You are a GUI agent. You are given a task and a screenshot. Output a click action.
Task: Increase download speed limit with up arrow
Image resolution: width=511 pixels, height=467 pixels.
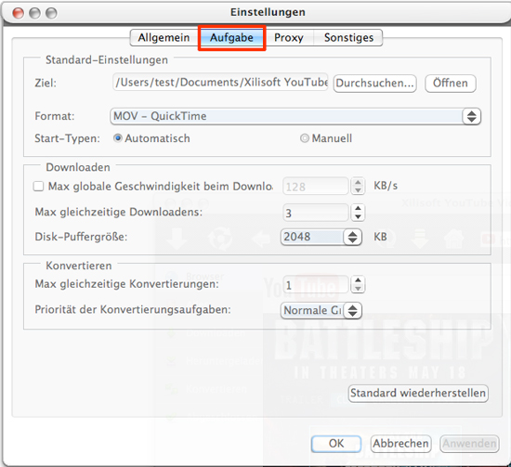pyautogui.click(x=358, y=183)
